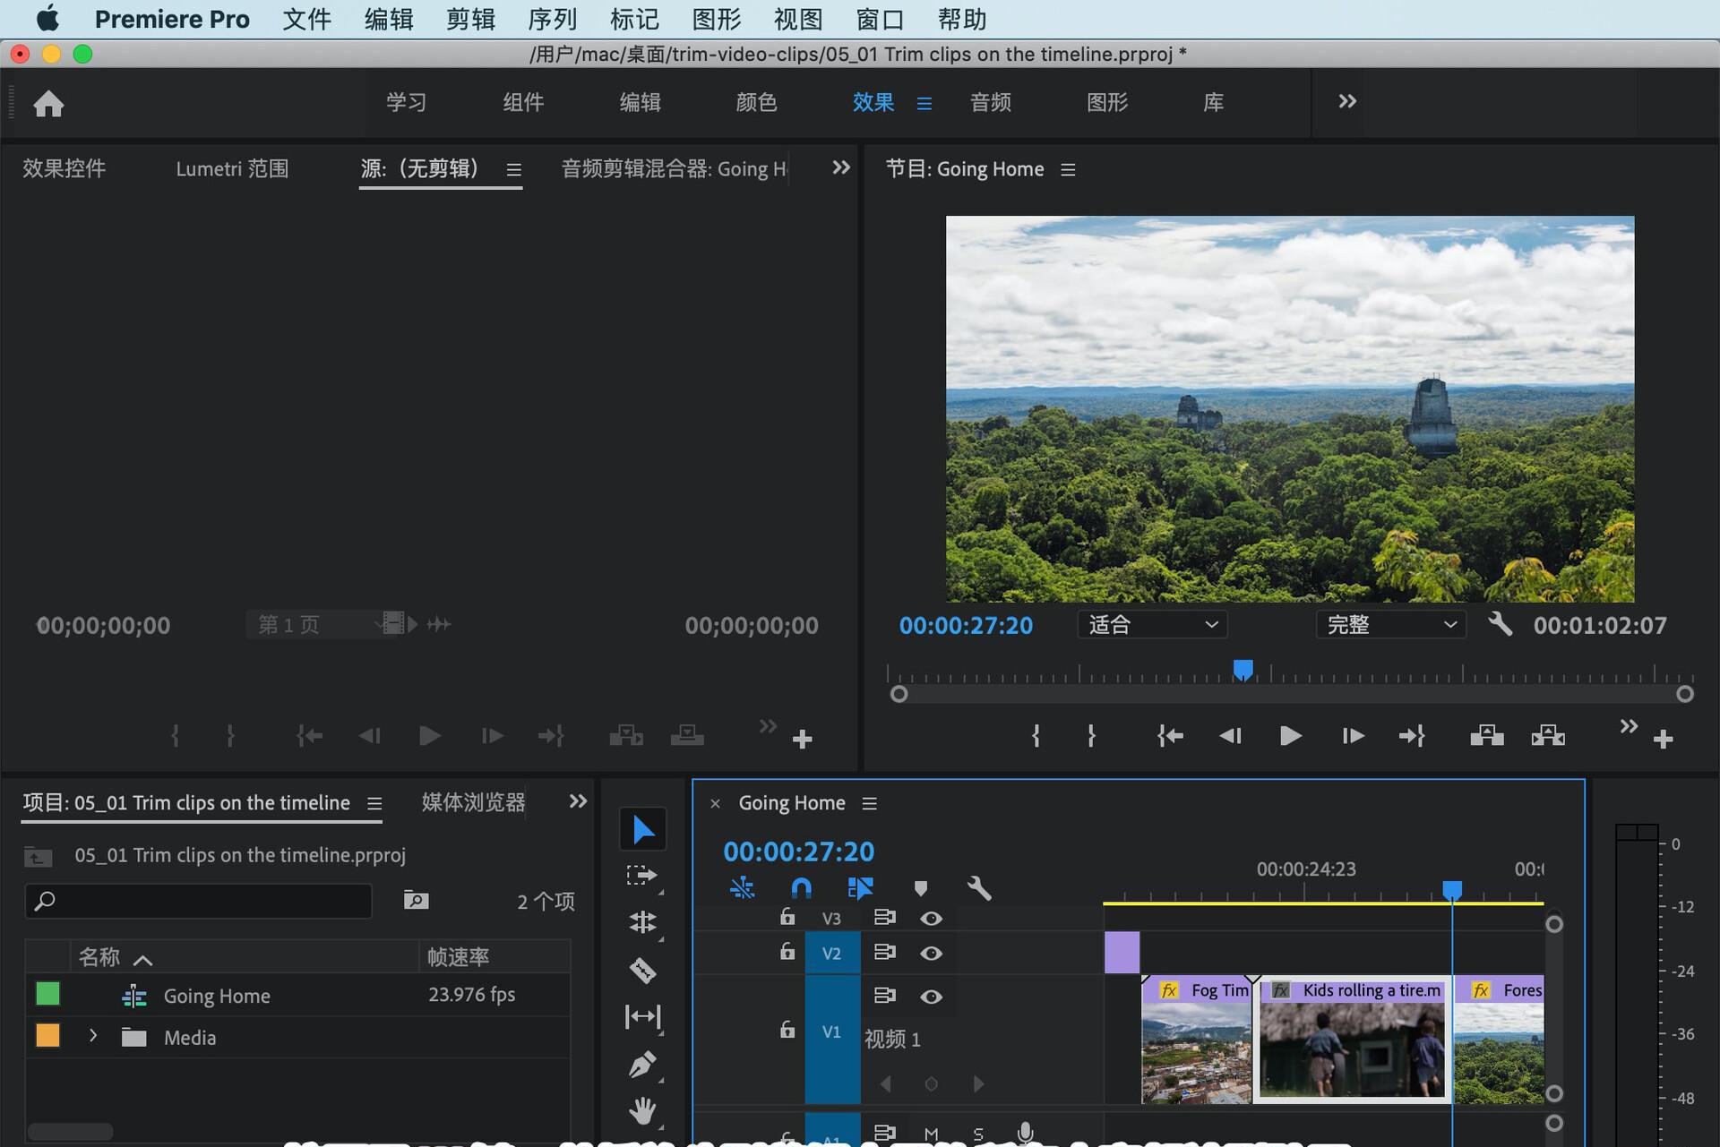Open the zoom level 适合 dropdown
Image resolution: width=1720 pixels, height=1147 pixels.
[1152, 624]
